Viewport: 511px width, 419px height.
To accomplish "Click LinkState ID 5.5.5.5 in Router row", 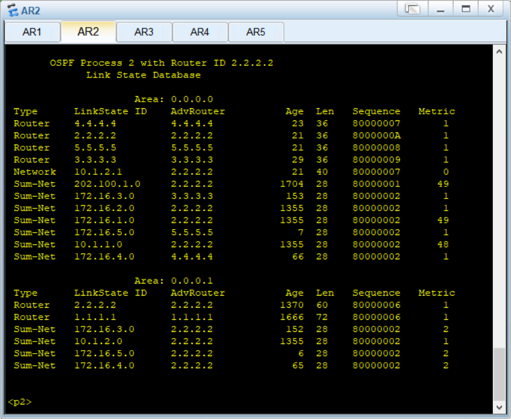I will click(x=95, y=148).
